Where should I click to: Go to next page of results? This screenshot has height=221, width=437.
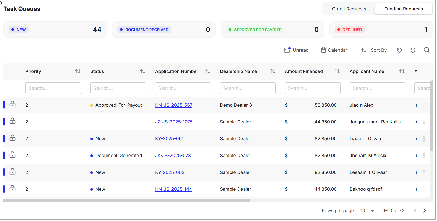point(424,211)
